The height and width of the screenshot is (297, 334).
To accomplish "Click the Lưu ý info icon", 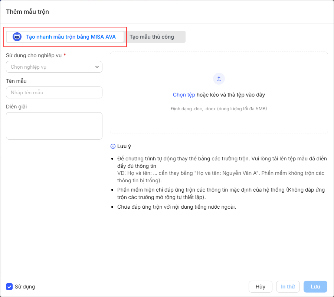I will point(113,146).
